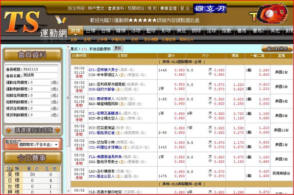The image size is (294, 195).
Task: Click the left orange arrow beside 請選擇投注球隊
Action: pos(9,130)
